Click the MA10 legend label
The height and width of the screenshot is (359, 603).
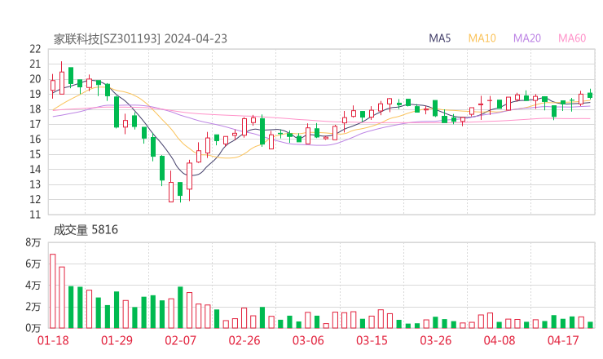pos(482,38)
